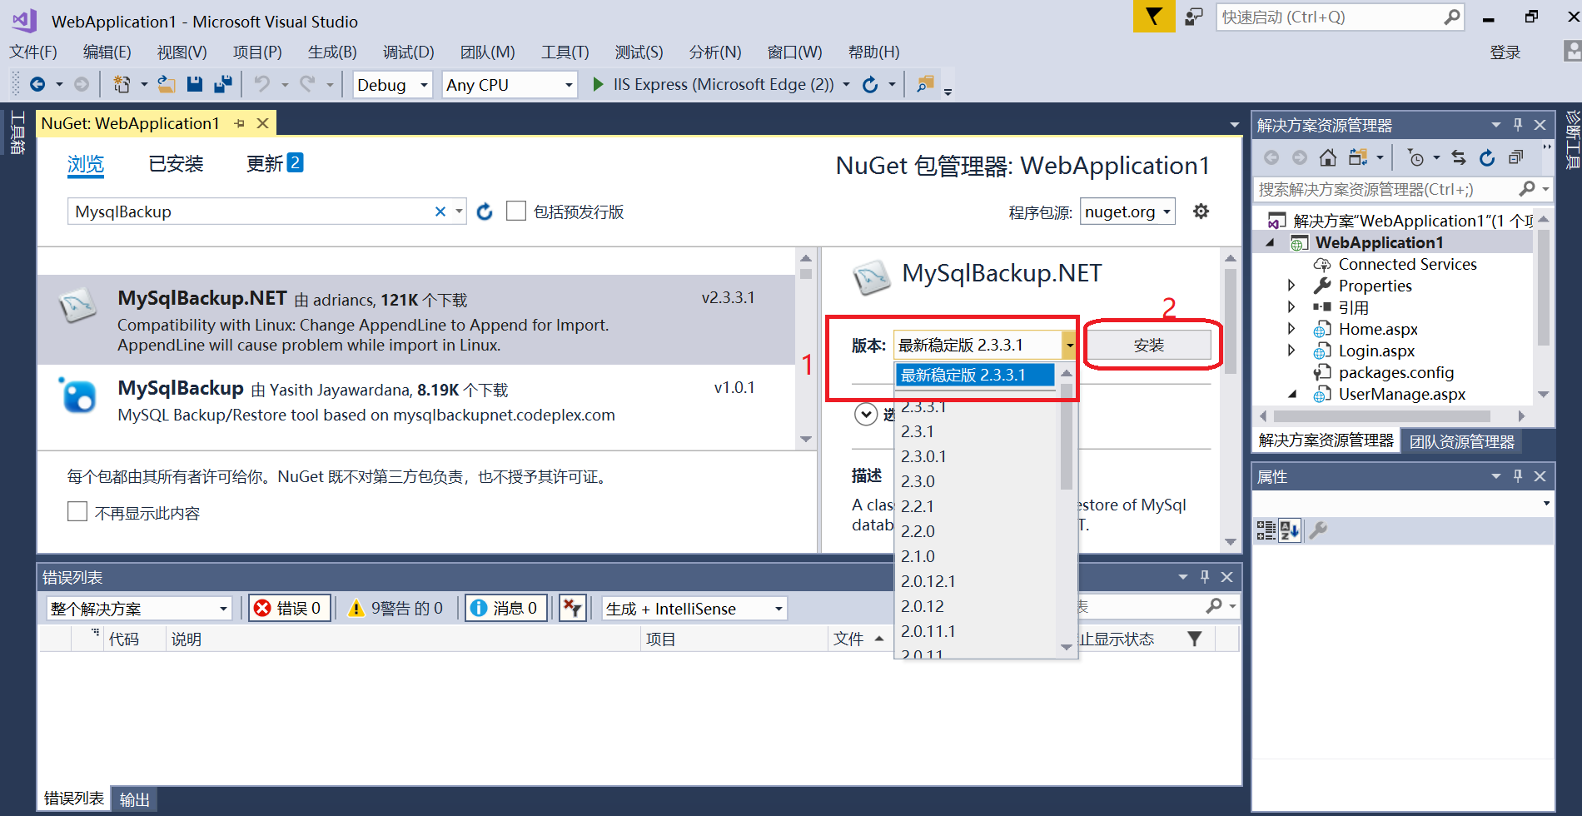Check the 不再显示此内容 checkbox
Viewport: 1582px width, 816px height.
coord(77,511)
